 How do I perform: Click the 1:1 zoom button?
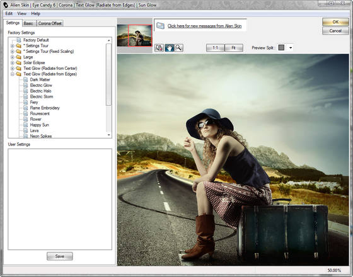215,48
